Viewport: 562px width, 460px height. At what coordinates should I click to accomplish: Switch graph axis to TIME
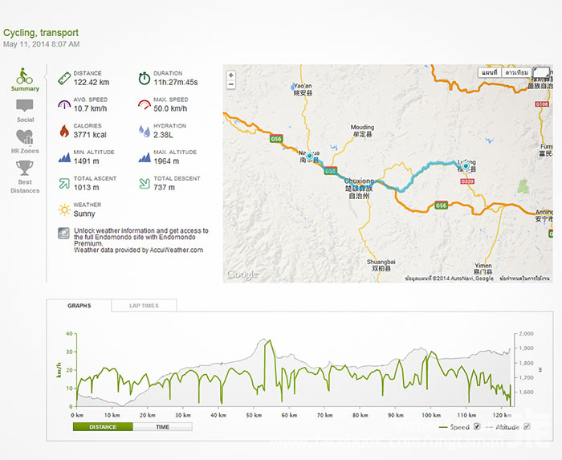pos(162,427)
